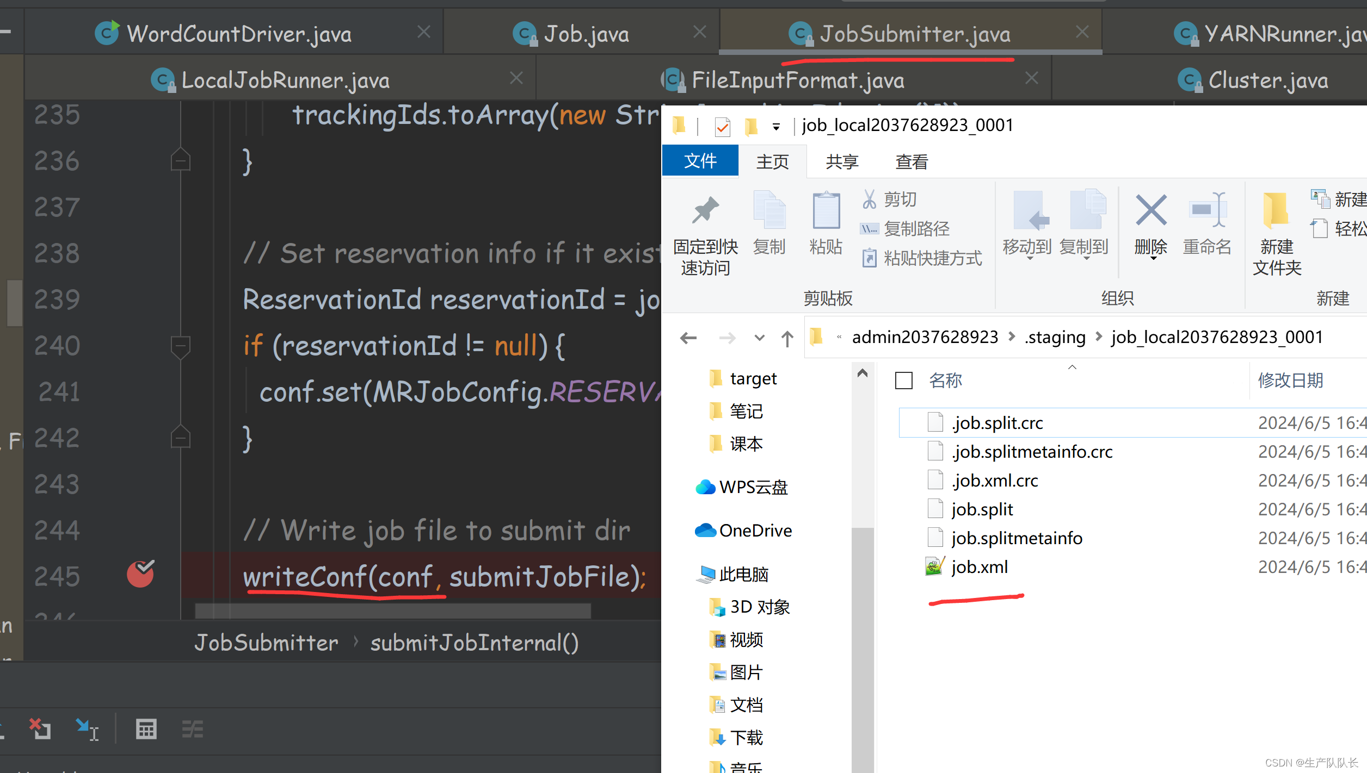
Task: Click the quick access properties checkmark icon
Action: pos(722,127)
